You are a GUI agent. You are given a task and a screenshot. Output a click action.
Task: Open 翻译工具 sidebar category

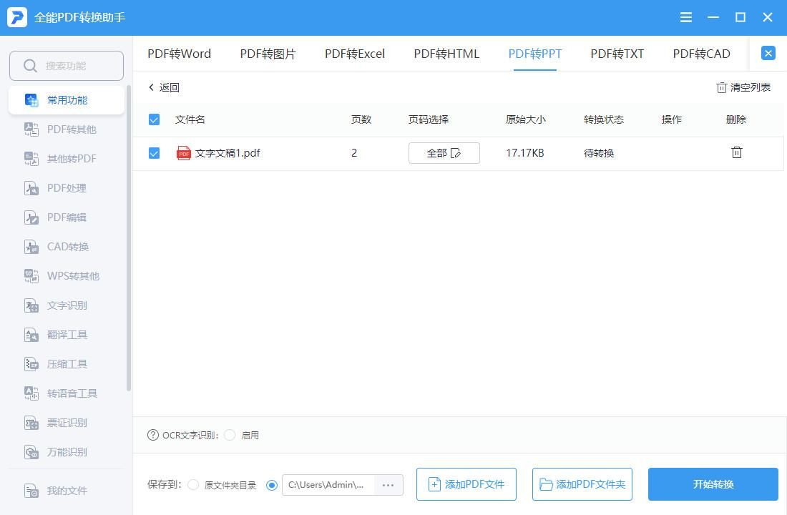coord(67,335)
